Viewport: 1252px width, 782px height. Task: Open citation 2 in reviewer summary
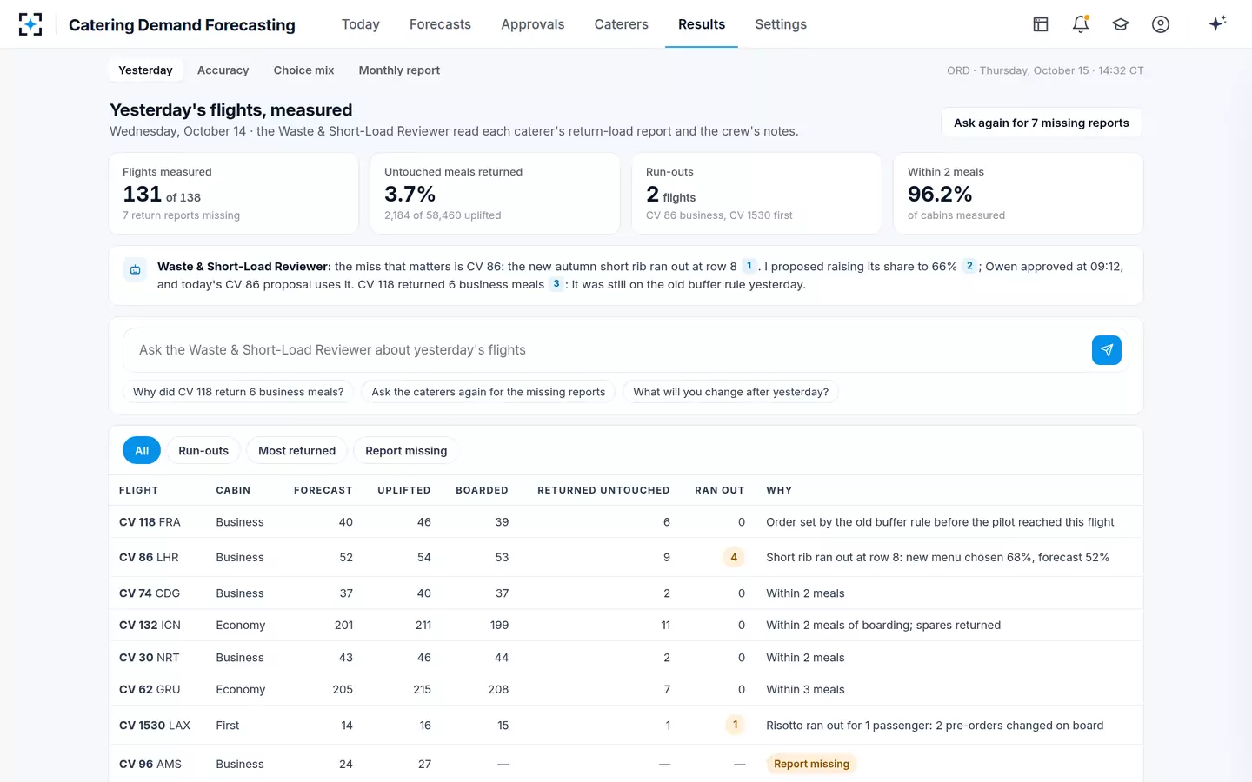[969, 266]
